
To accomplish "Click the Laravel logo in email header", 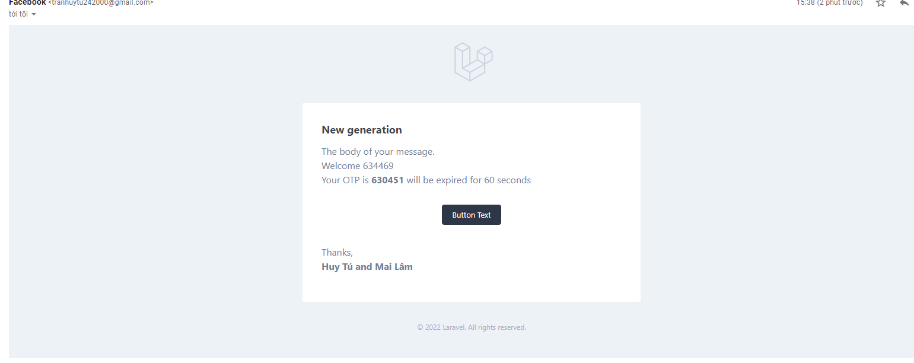I will [x=473, y=62].
